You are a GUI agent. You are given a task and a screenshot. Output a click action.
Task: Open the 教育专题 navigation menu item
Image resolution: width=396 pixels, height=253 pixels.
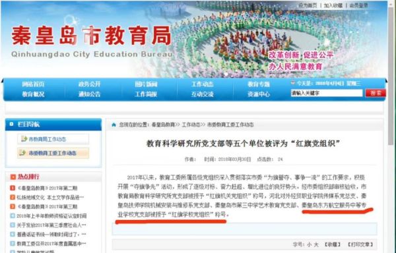[259, 84]
